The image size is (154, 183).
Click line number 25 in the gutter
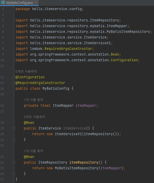pos(2,168)
